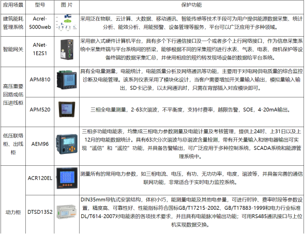Click the ACR120EL description starting 测量所有的常用电力参数
Image resolution: width=305 pixels, height=234 pixels.
coord(191,178)
